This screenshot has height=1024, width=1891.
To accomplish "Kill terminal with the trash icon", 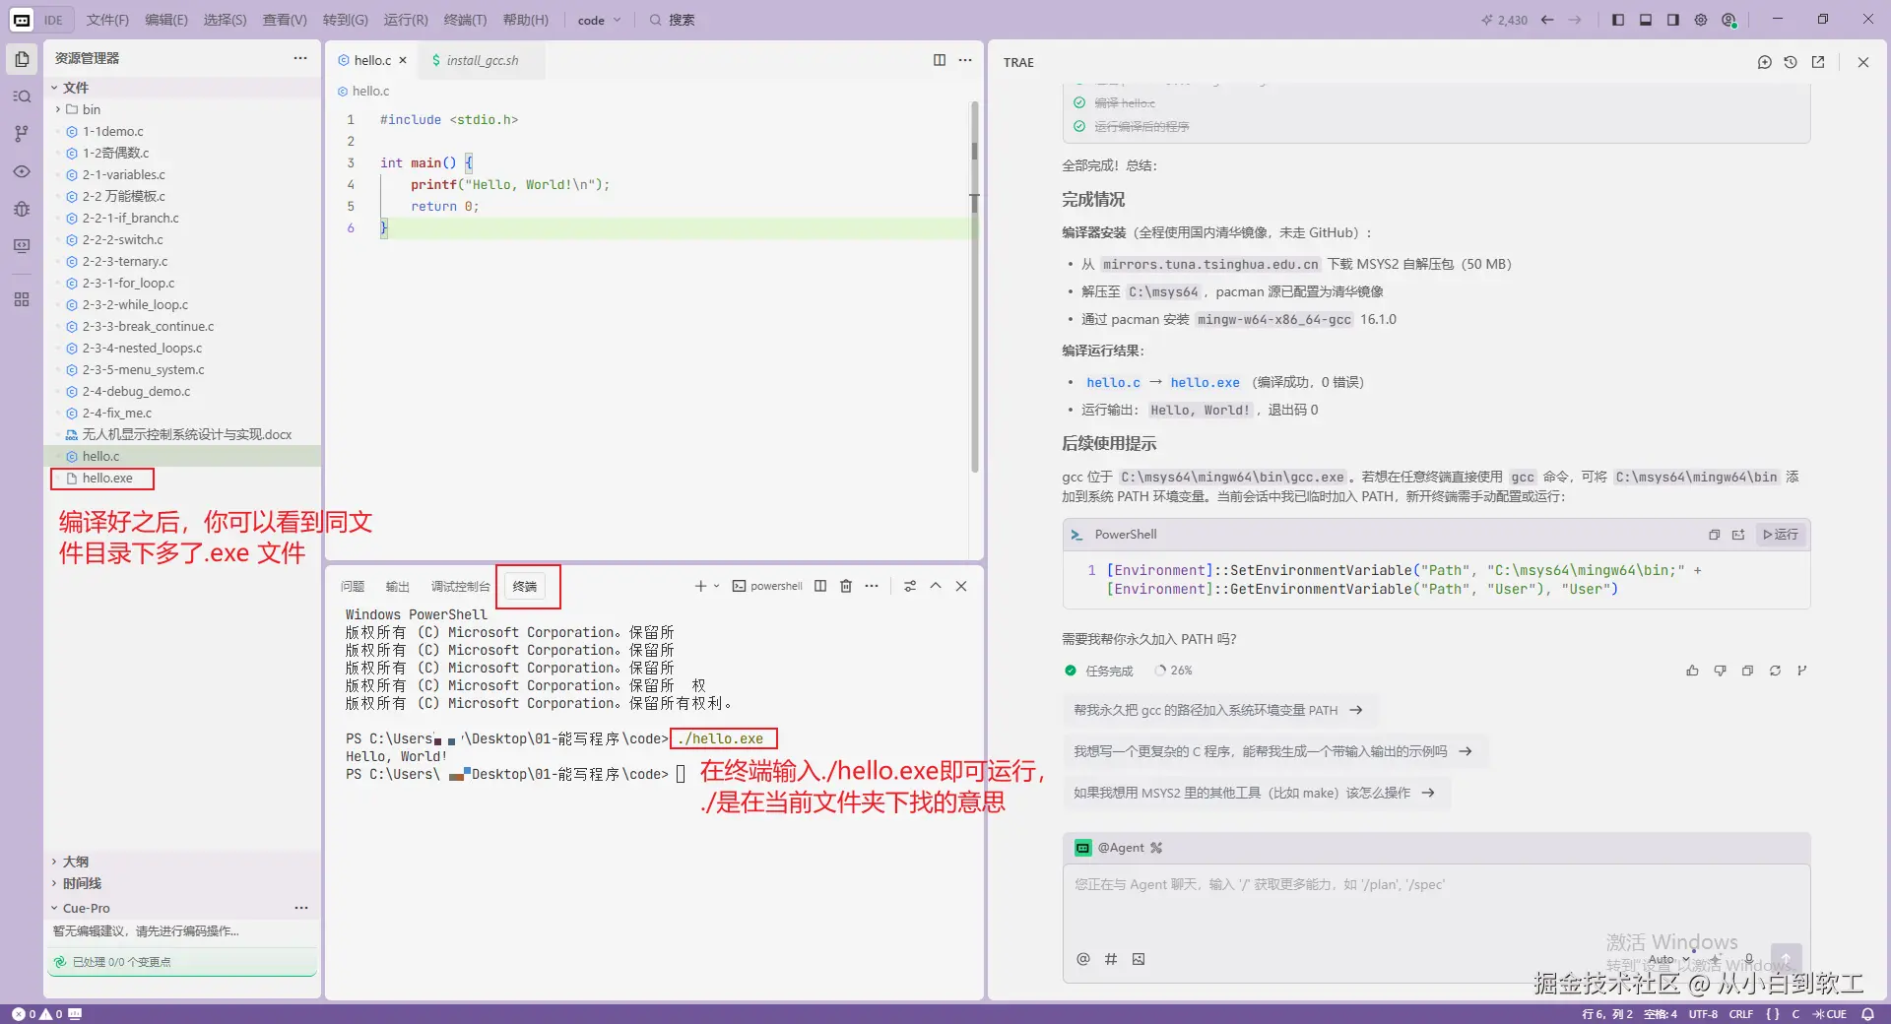I will click(846, 586).
